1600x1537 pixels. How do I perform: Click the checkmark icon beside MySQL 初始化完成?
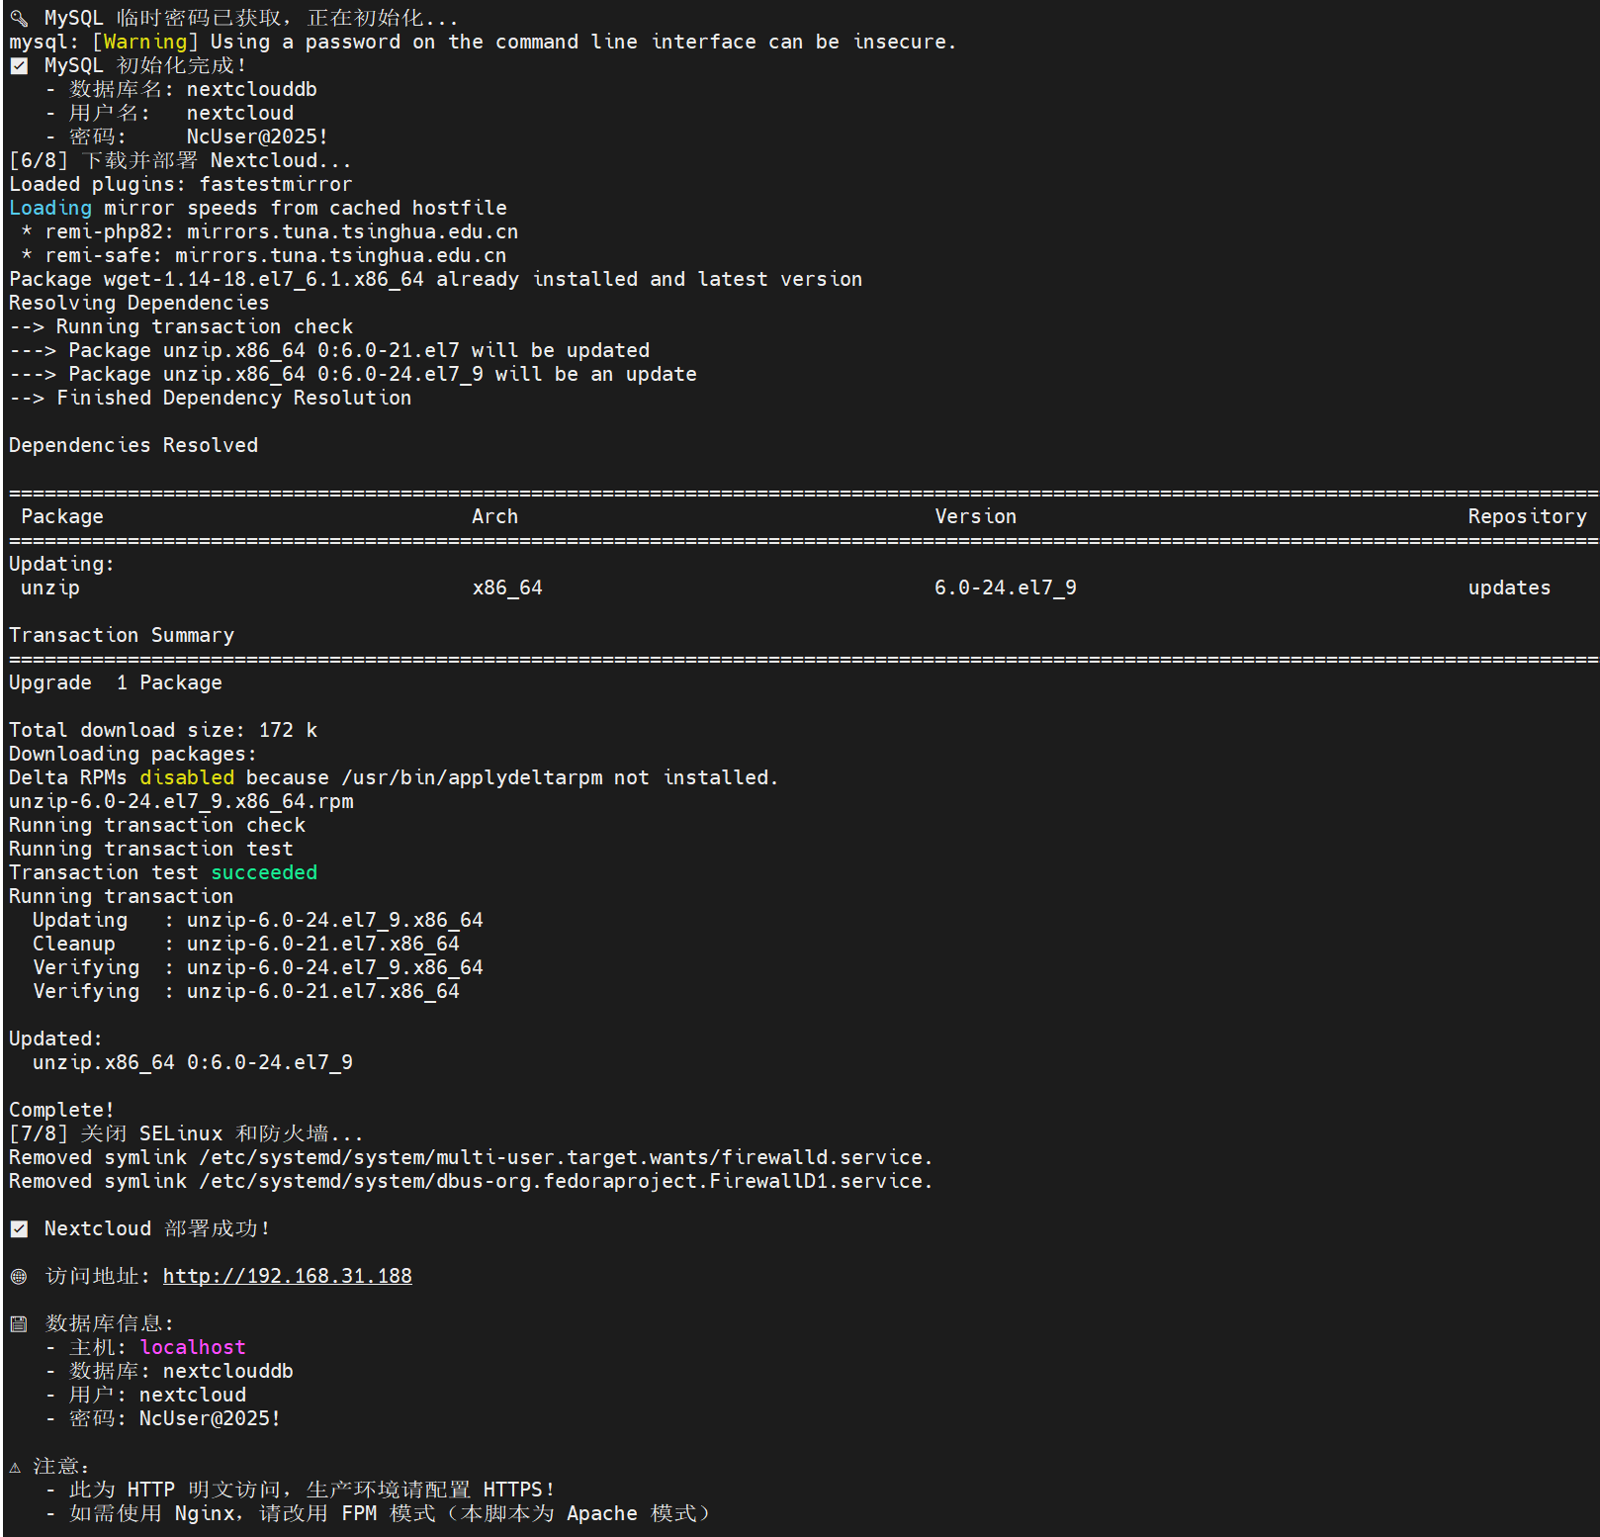[19, 65]
